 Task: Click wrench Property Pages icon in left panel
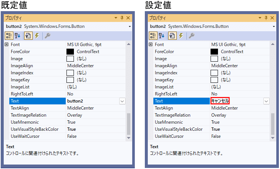coord(47,36)
